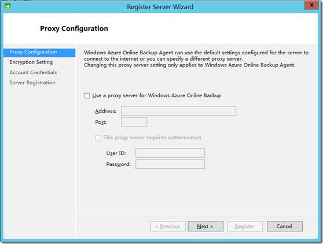The image size is (323, 244).
Task: Click the Register Server Wizard title text
Action: click(160, 7)
